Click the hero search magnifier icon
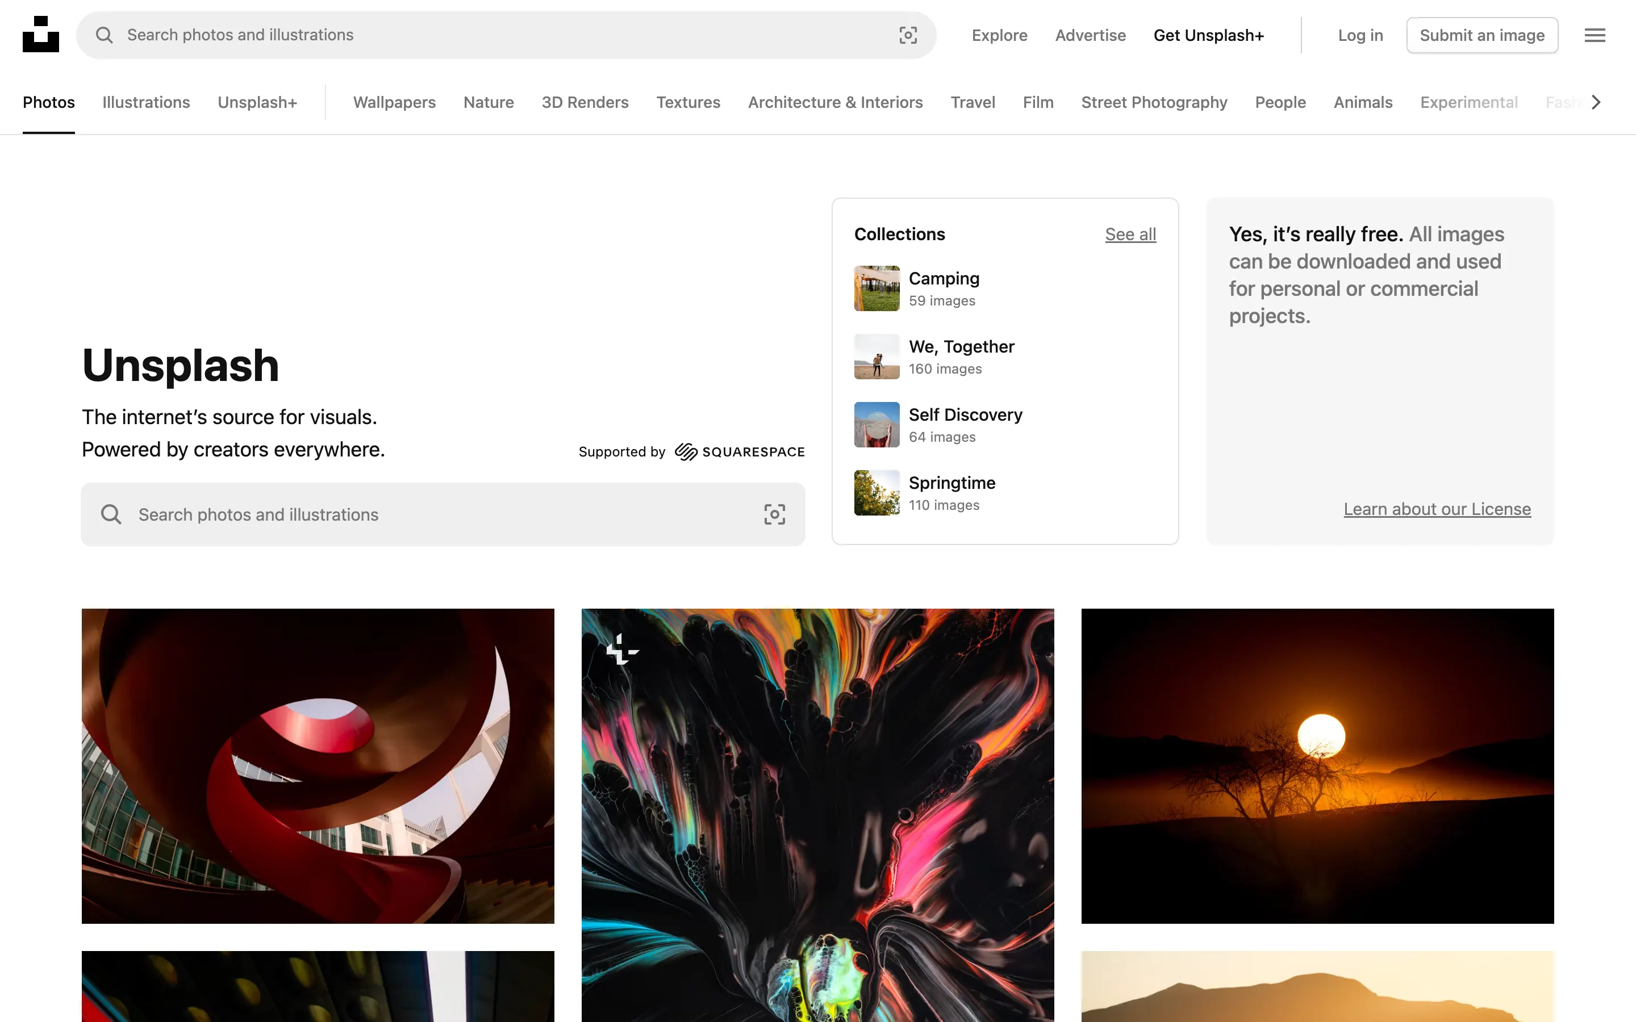The width and height of the screenshot is (1636, 1022). [x=111, y=514]
